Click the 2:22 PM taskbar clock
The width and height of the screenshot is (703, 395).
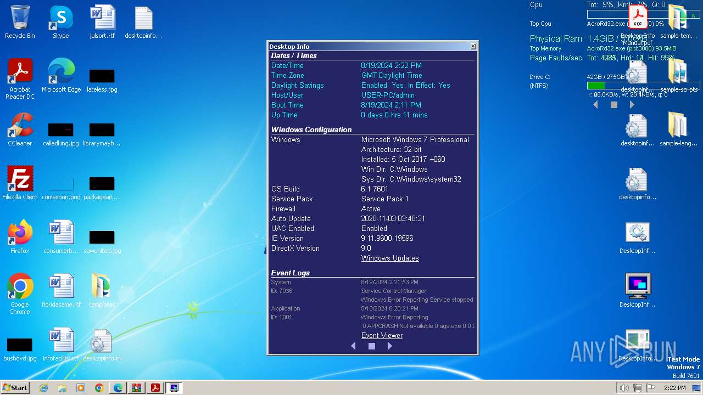pos(674,388)
